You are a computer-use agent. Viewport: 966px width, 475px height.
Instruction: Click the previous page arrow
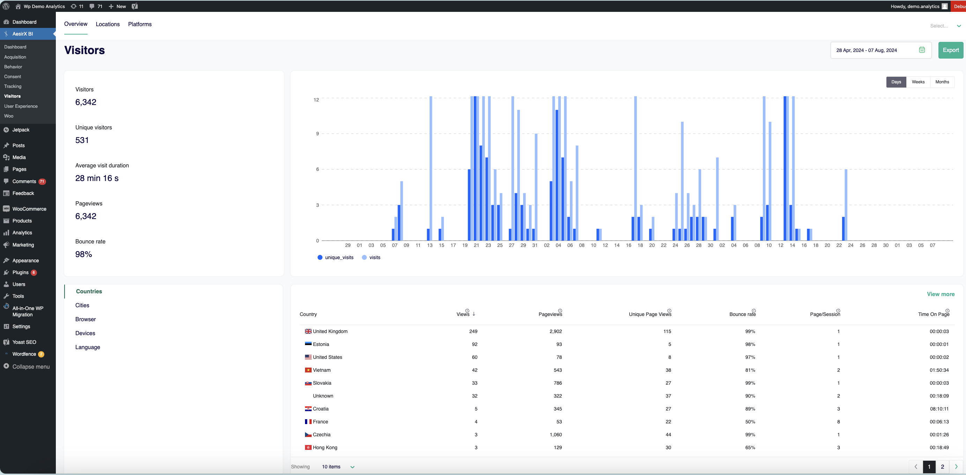[916, 467]
